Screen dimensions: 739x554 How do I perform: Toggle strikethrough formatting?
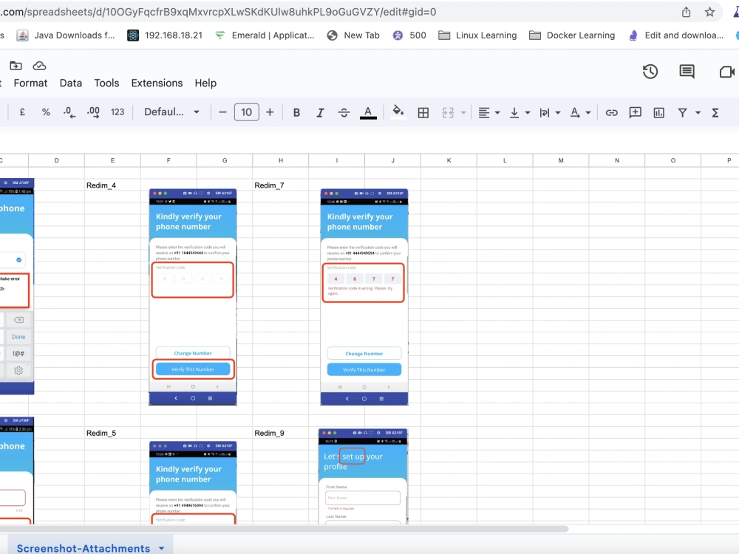[x=344, y=112]
